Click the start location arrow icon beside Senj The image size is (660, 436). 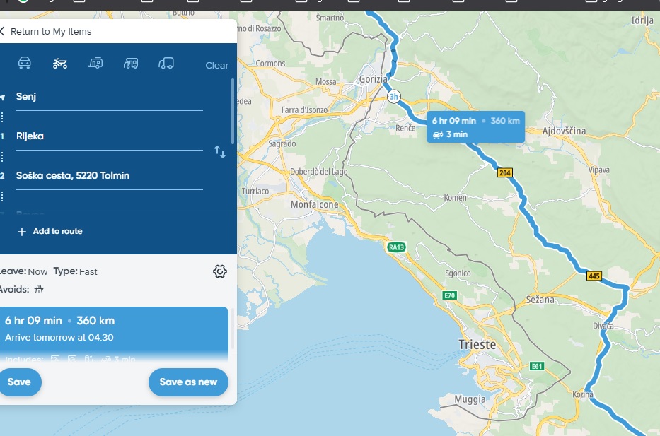click(x=3, y=97)
